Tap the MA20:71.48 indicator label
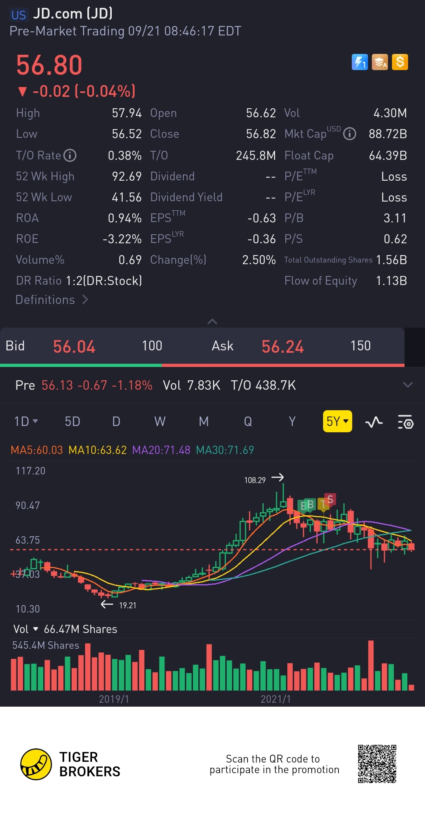 (161, 450)
